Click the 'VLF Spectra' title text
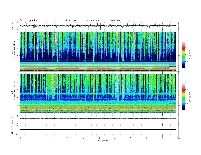The width and height of the screenshot is (201, 155). 29,20
